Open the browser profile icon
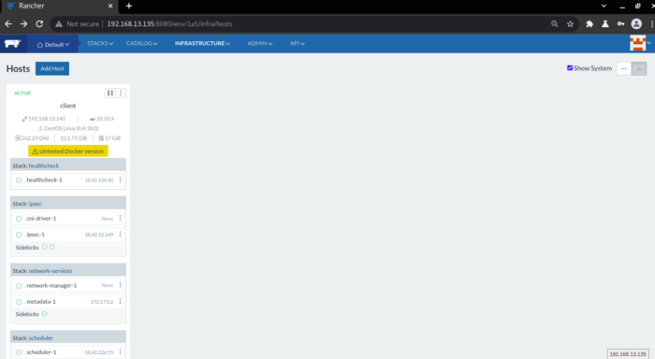 click(636, 23)
